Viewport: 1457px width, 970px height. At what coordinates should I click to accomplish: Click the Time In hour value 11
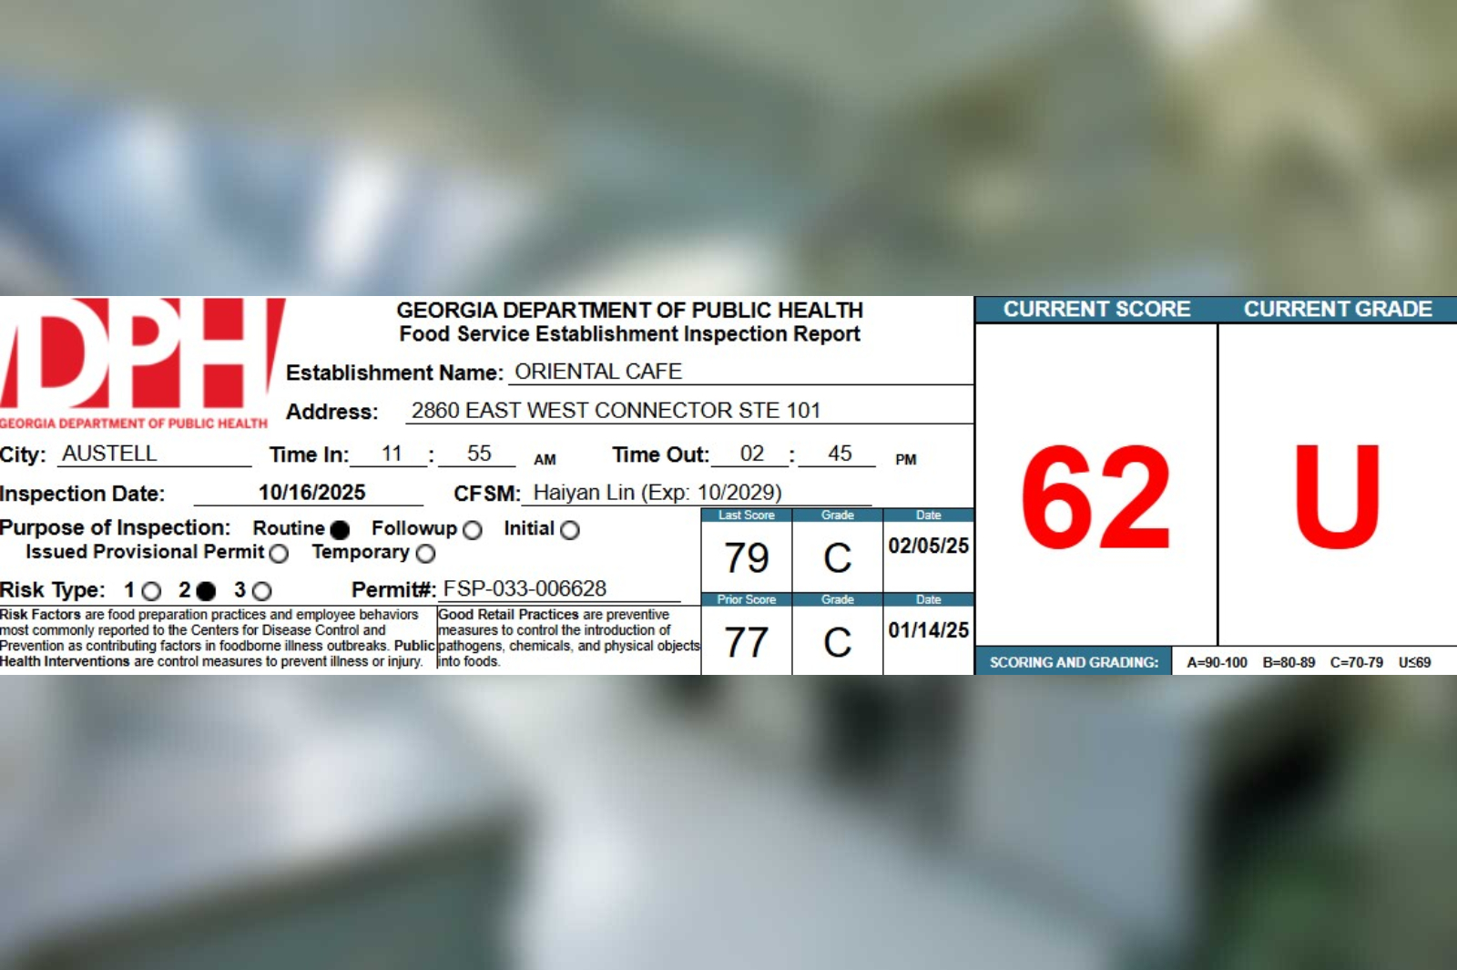pos(392,454)
